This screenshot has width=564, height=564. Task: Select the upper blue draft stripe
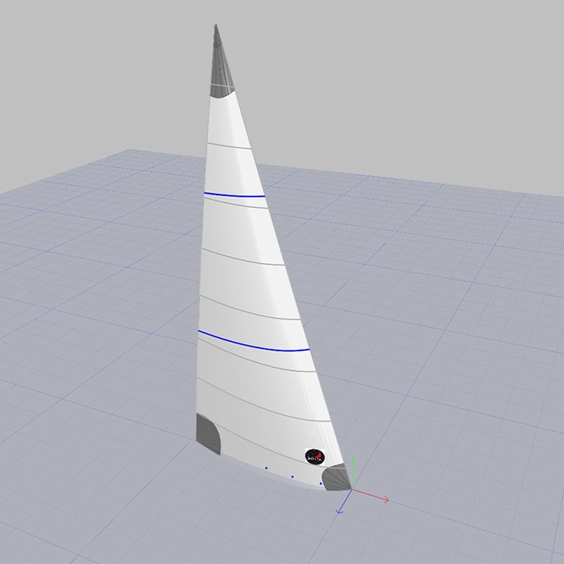(234, 194)
